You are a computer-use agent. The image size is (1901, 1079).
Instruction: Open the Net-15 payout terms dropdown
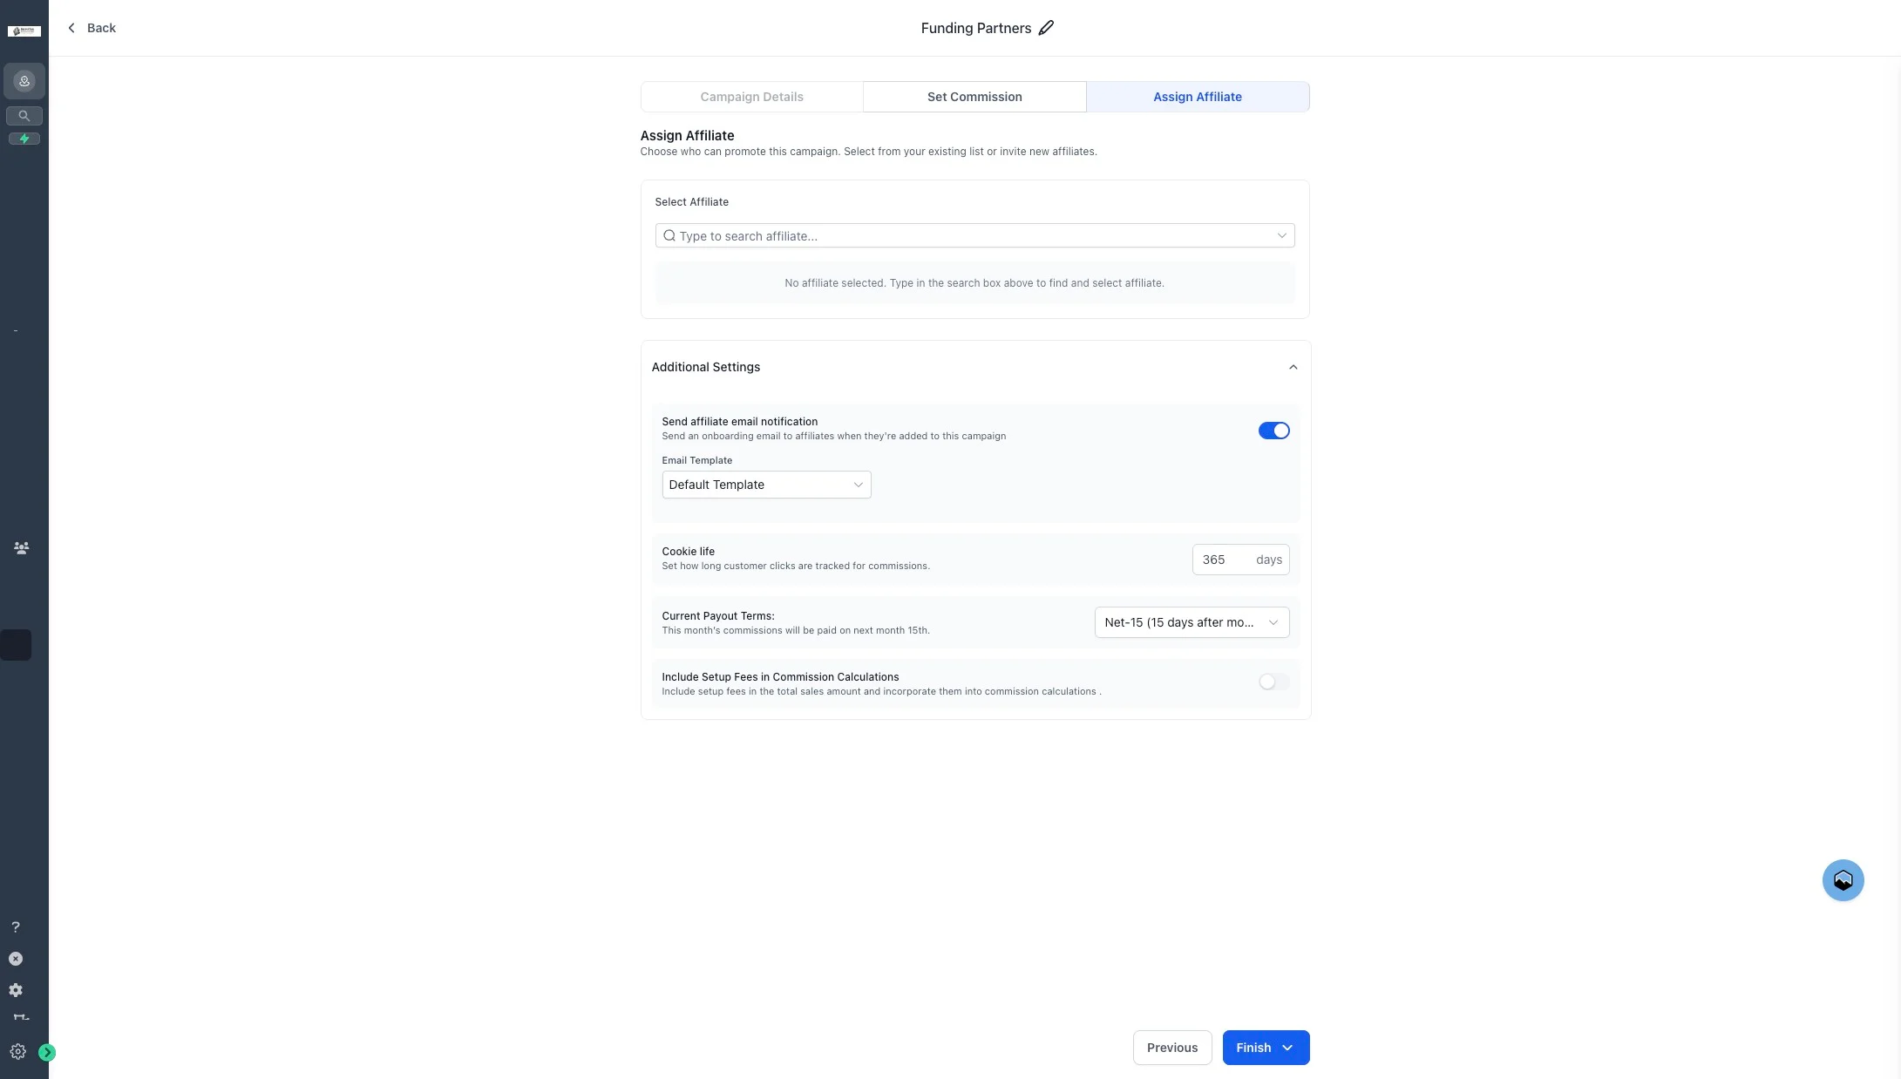tap(1192, 622)
